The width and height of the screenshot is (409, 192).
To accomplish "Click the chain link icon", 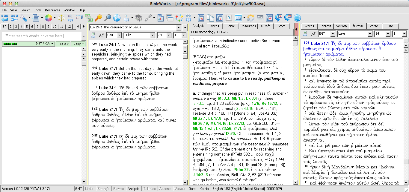I will point(148,18).
